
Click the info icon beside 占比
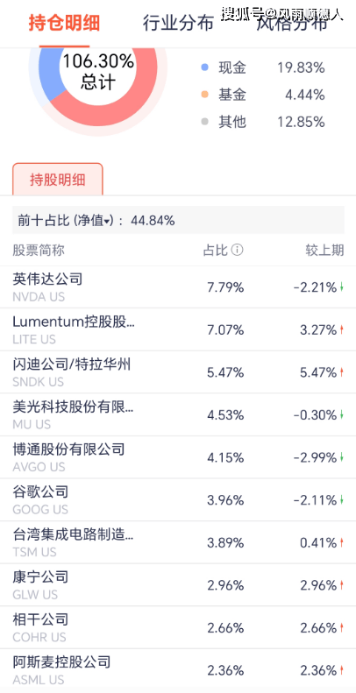point(237,251)
